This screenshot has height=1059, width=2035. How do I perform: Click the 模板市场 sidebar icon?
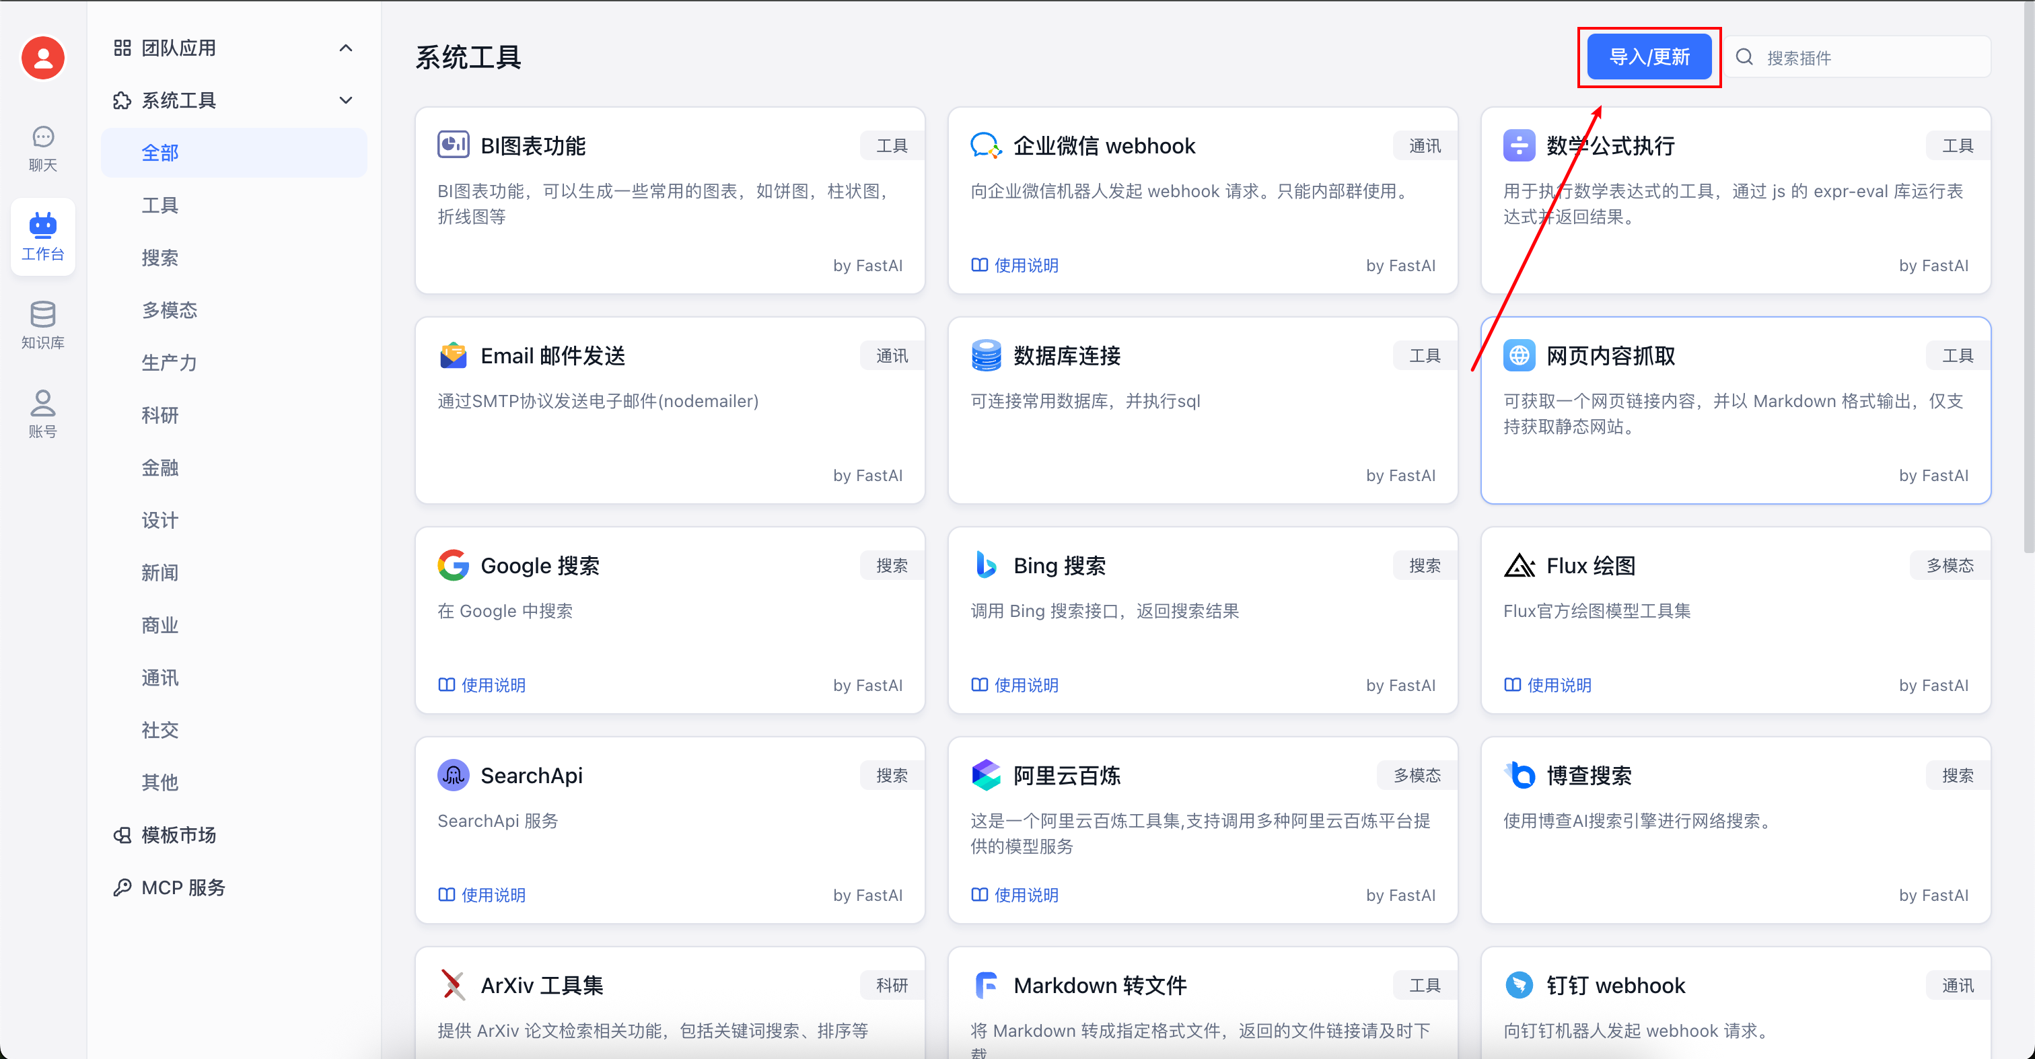pos(122,835)
